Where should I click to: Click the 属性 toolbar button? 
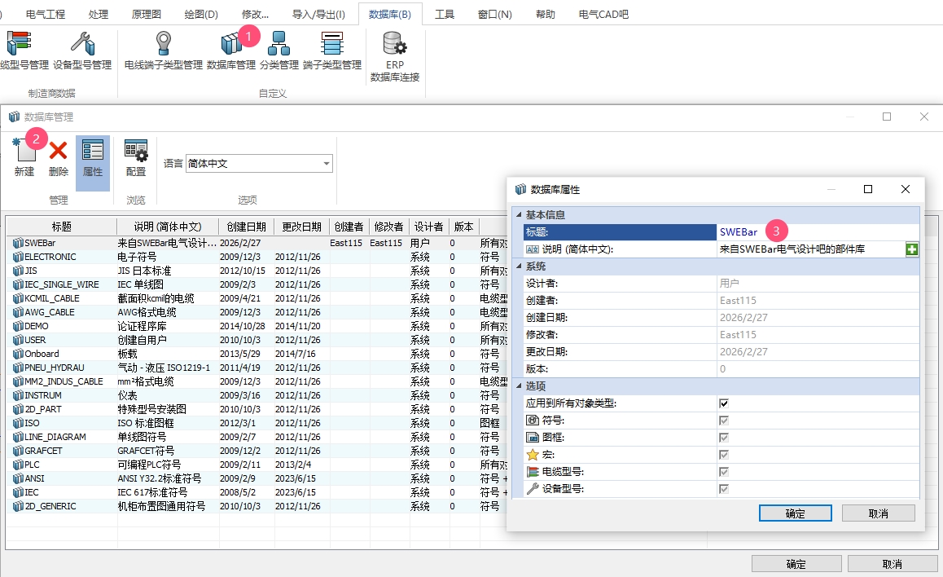93,157
